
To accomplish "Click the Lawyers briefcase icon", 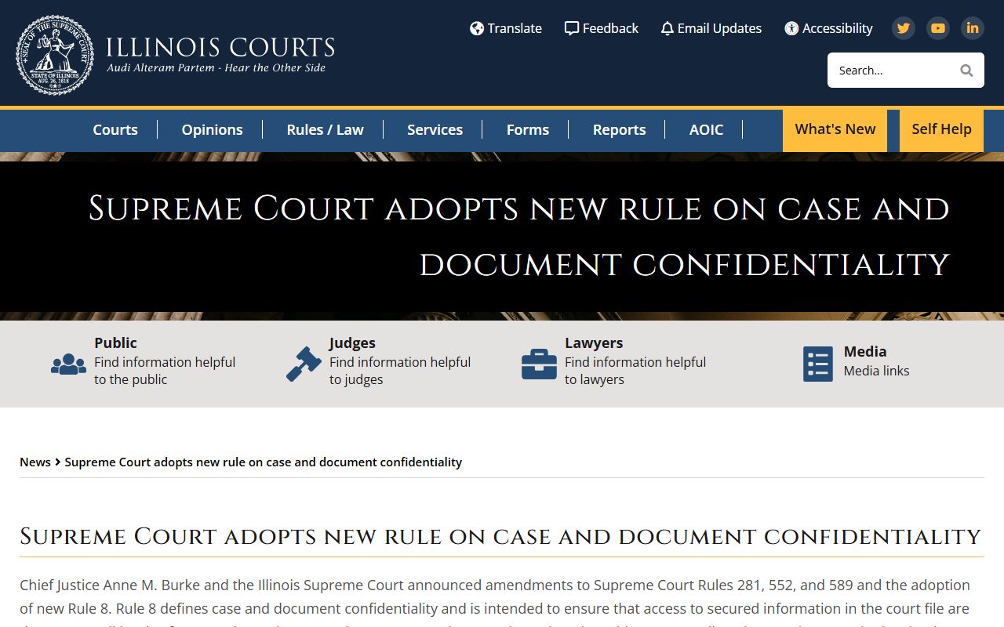I will tap(539, 364).
